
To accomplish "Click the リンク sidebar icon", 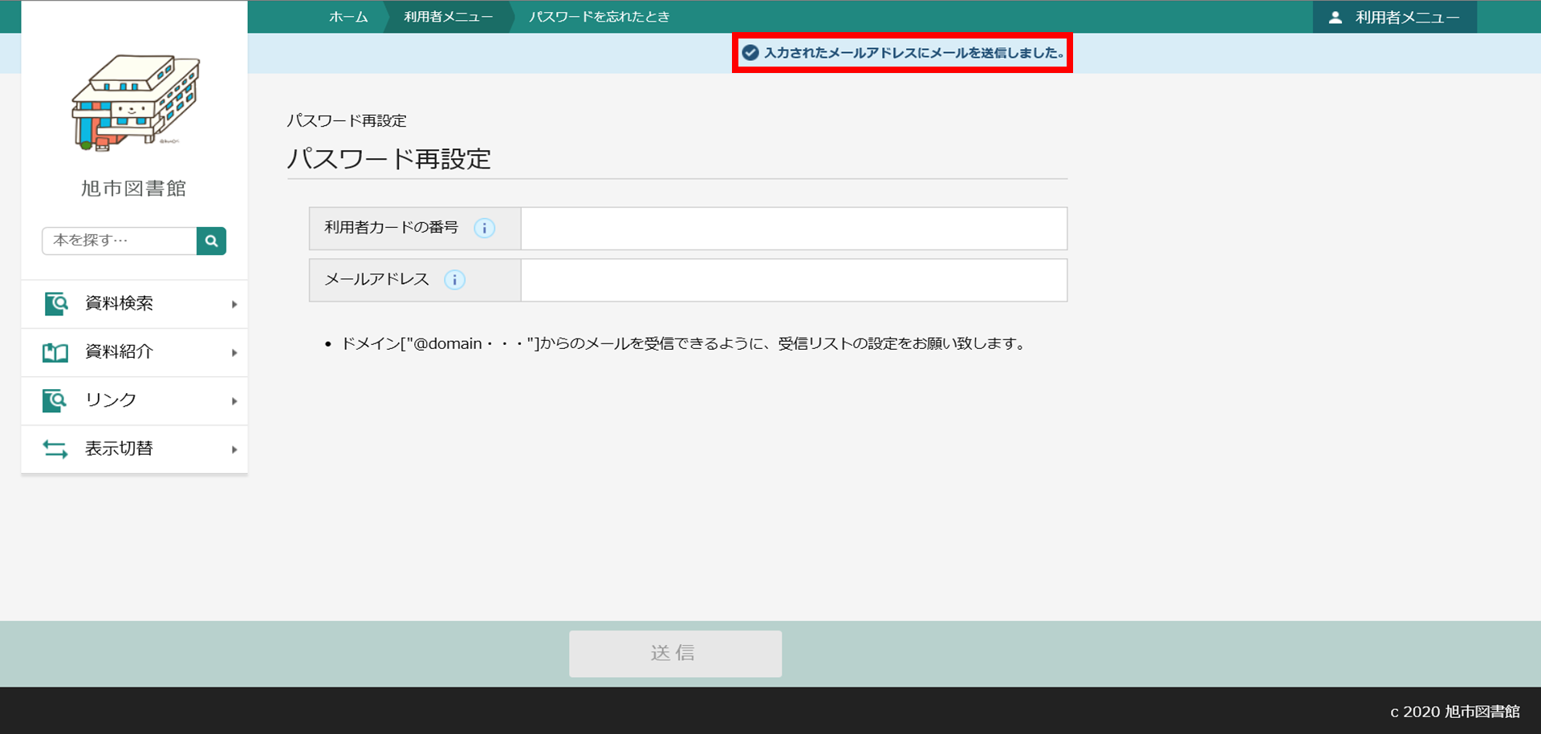I will click(x=55, y=400).
